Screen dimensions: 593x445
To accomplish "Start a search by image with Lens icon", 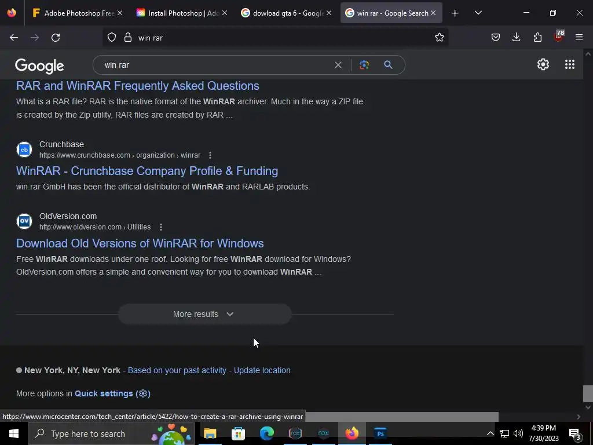I will tap(364, 65).
